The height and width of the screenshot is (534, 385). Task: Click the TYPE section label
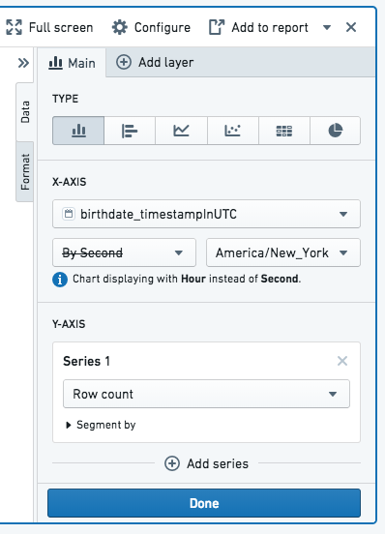pyautogui.click(x=66, y=99)
